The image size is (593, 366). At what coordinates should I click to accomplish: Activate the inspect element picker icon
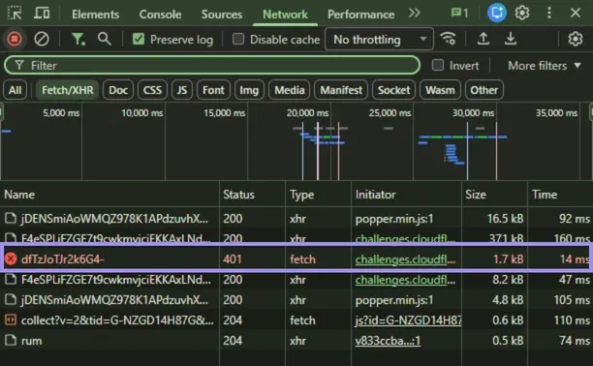pos(15,14)
